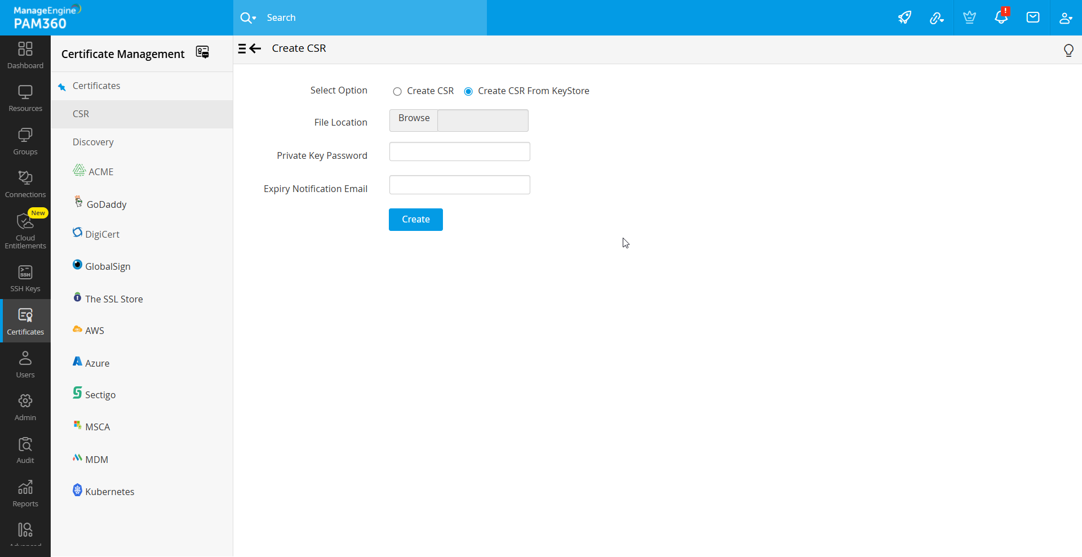This screenshot has width=1082, height=557.
Task: Open the Reports section
Action: [x=25, y=494]
